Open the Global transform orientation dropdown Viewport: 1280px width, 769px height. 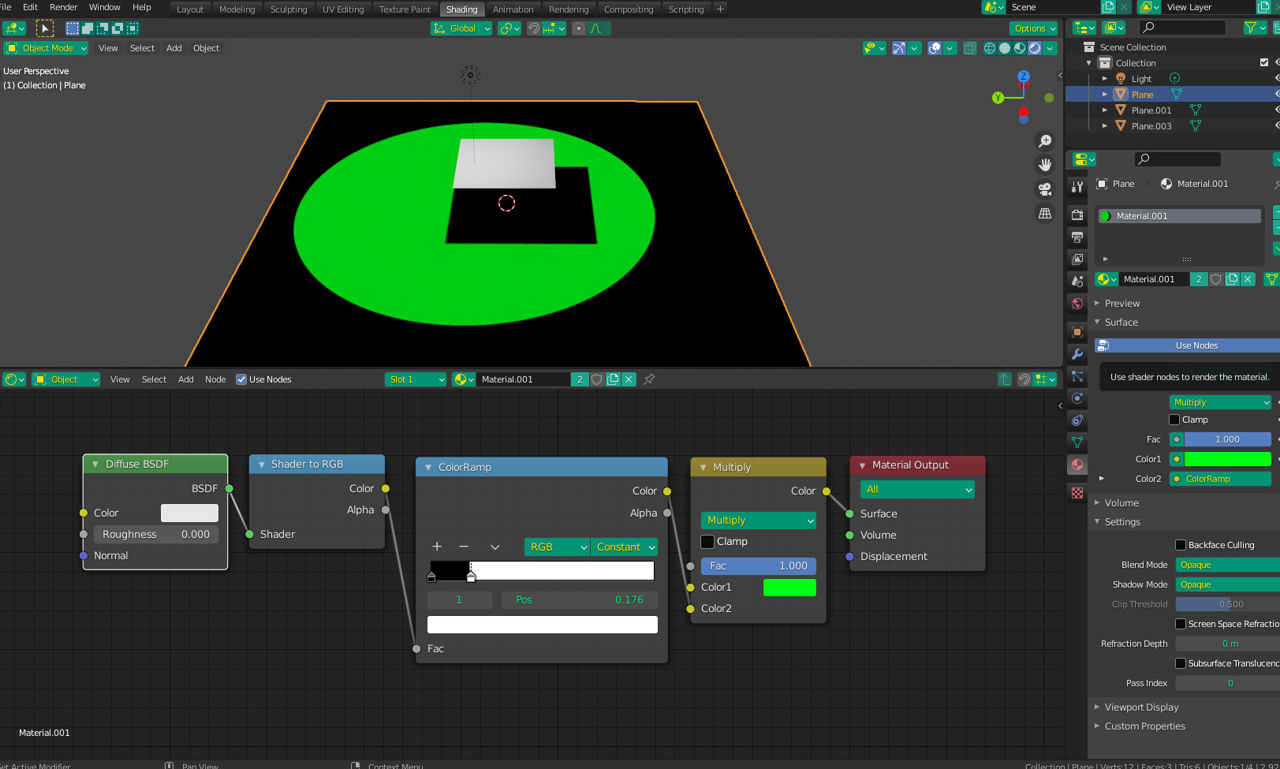[461, 28]
